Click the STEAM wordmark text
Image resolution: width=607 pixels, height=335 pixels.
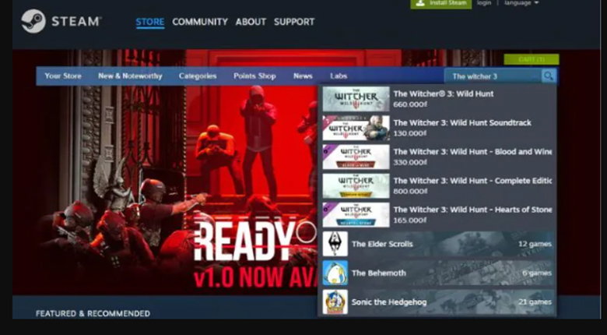tap(76, 21)
